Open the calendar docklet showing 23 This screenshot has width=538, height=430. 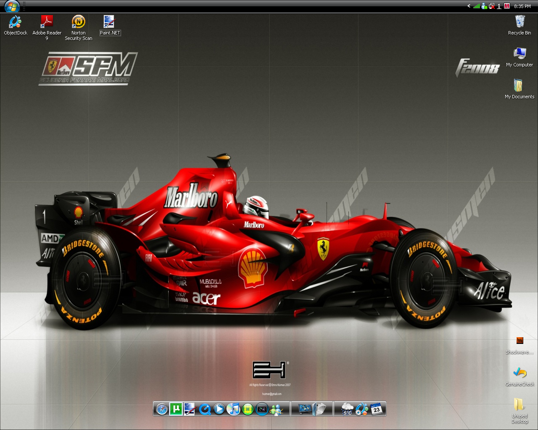click(376, 409)
